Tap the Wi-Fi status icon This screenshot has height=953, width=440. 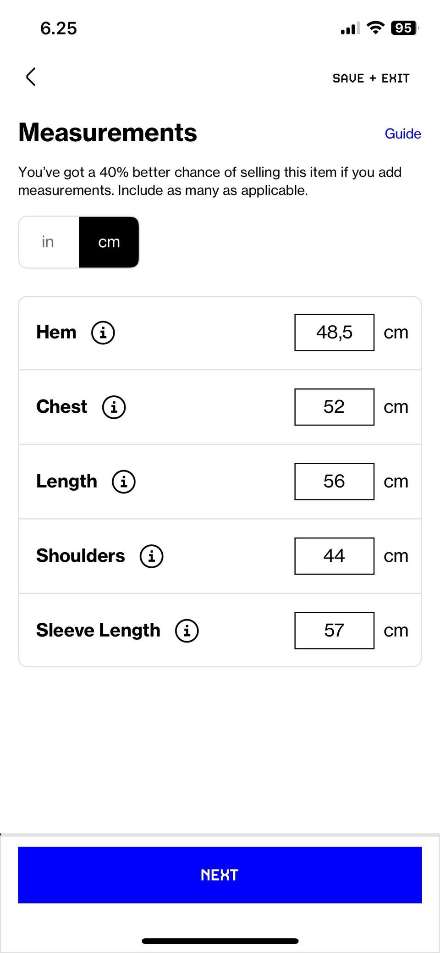click(376, 28)
